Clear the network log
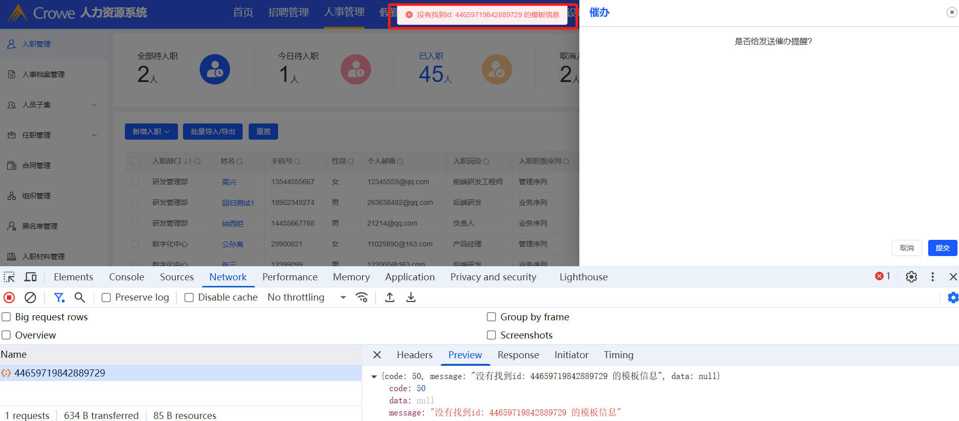The height and width of the screenshot is (421, 959). [30, 298]
